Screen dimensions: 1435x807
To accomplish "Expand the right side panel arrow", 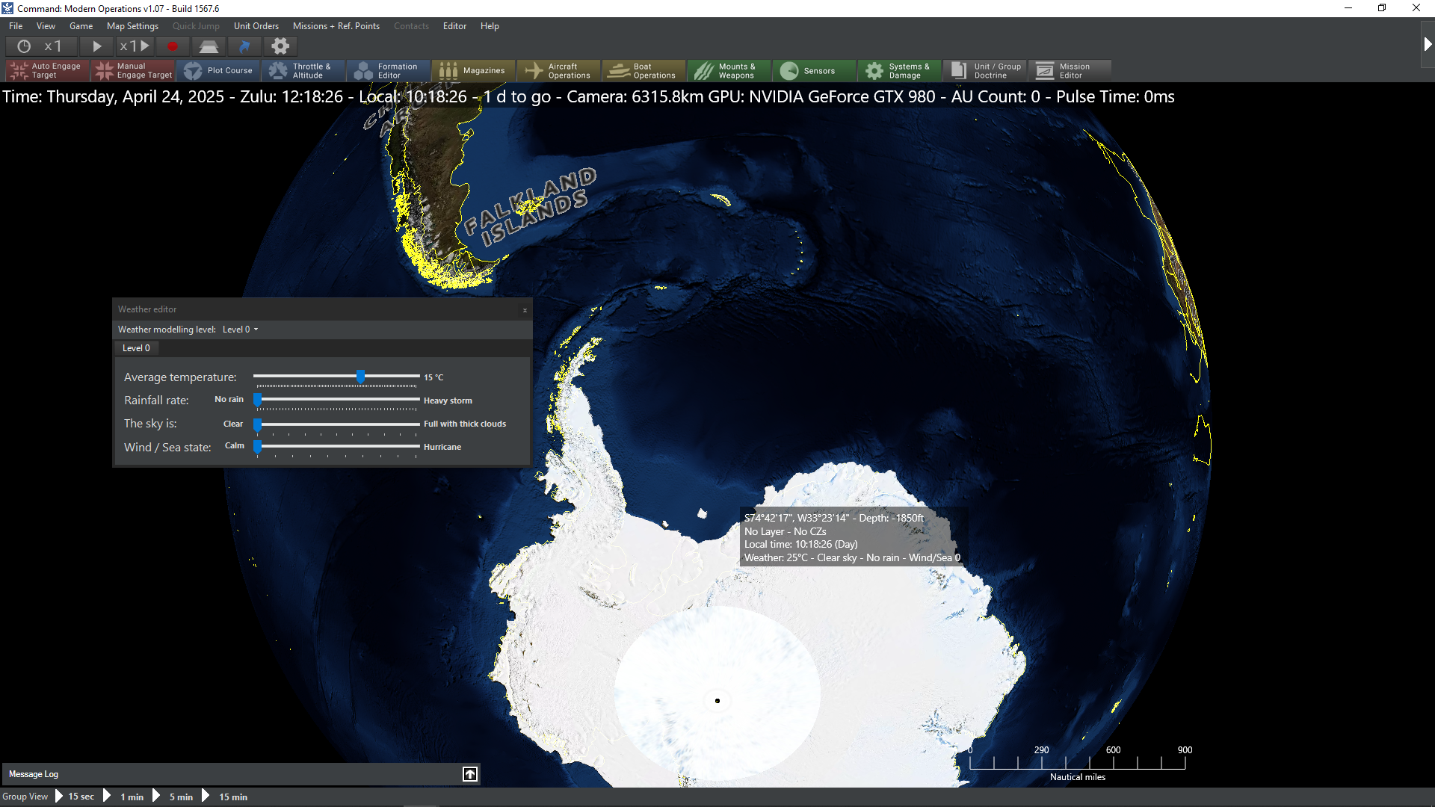I will pos(1427,44).
